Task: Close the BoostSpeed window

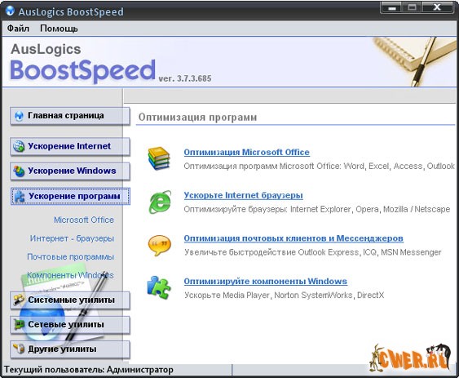Action: click(437, 7)
